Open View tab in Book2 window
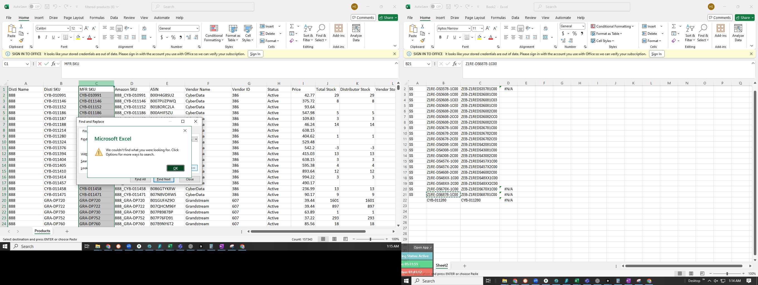Screen dimensions: 758x285 [x=545, y=18]
